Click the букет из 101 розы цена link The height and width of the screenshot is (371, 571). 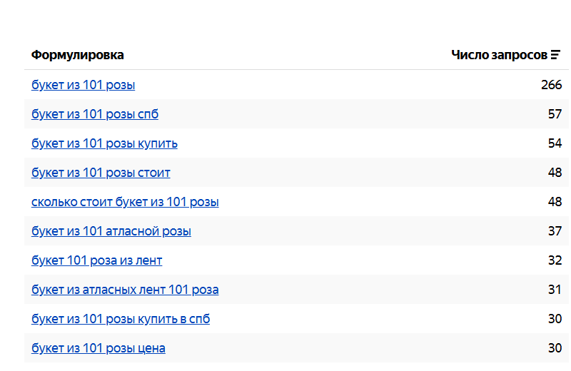click(x=98, y=348)
